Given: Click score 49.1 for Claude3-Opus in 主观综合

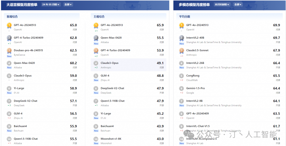Looking at the screenshot, I should click(160, 63).
